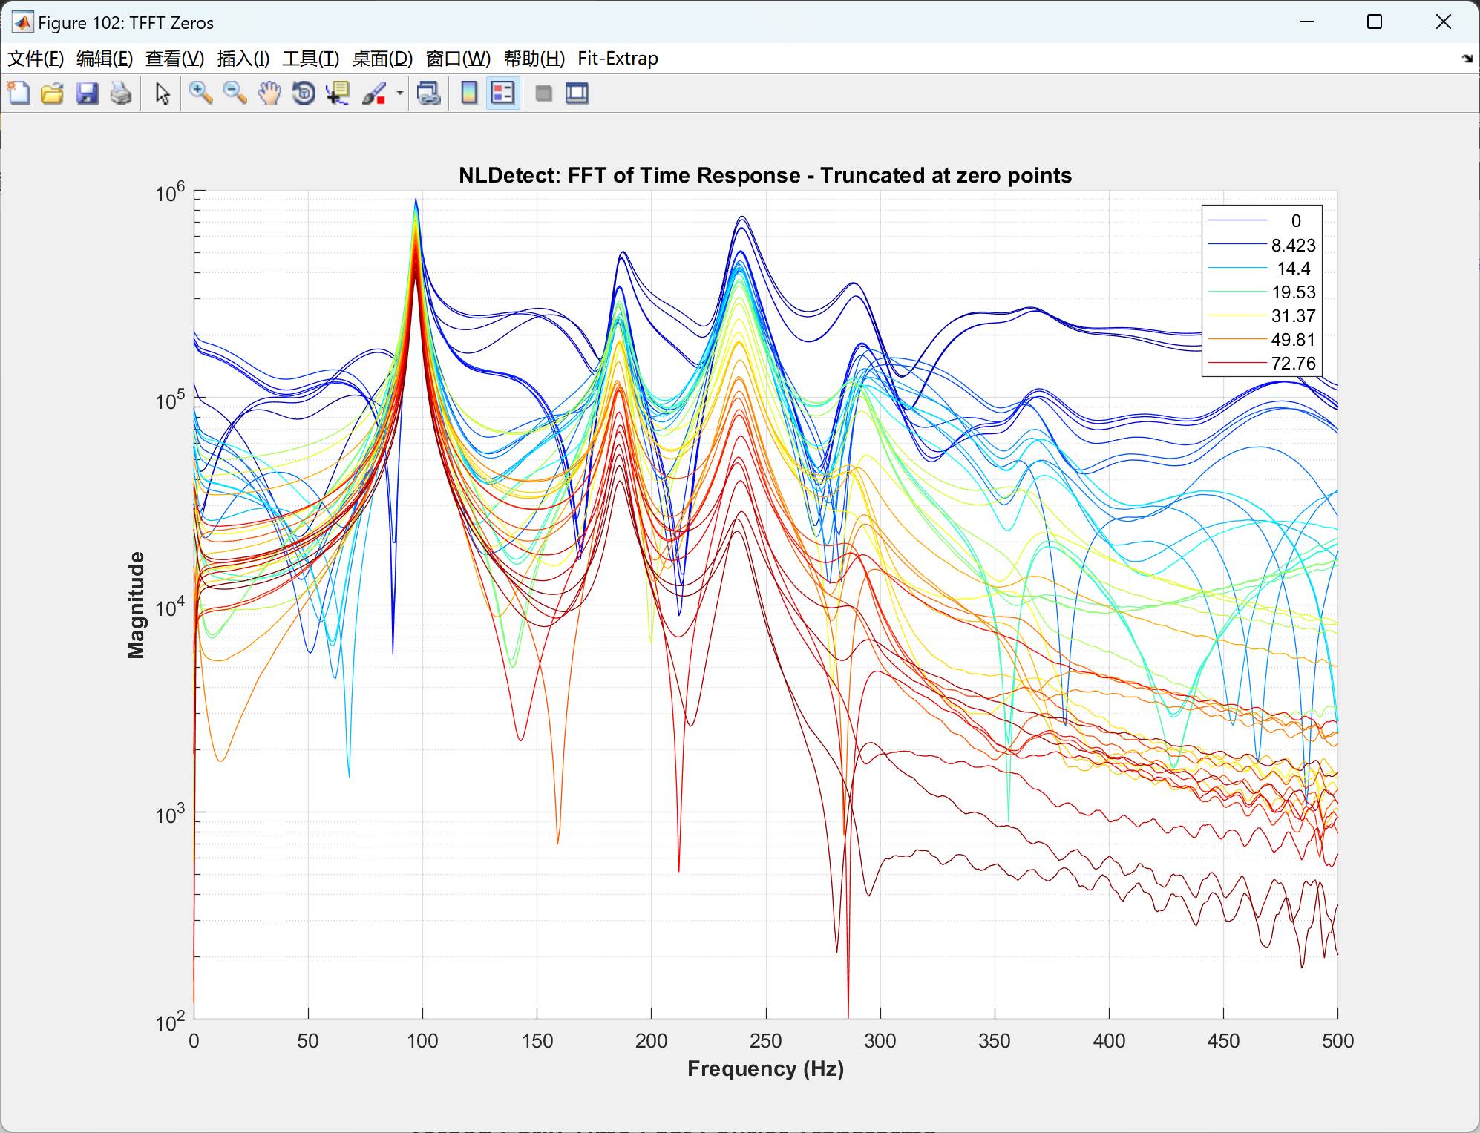Enable the Data Cursor tool
Image resolution: width=1480 pixels, height=1133 pixels.
point(338,93)
